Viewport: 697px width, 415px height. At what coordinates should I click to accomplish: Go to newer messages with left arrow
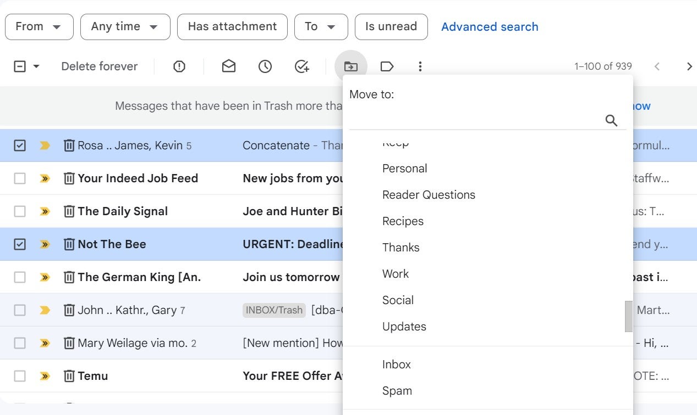point(657,66)
